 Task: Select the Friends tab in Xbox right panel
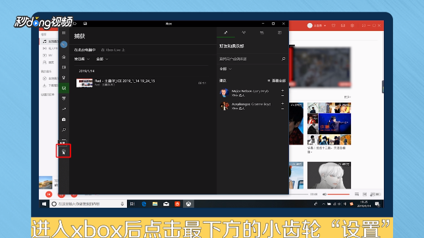226,33
